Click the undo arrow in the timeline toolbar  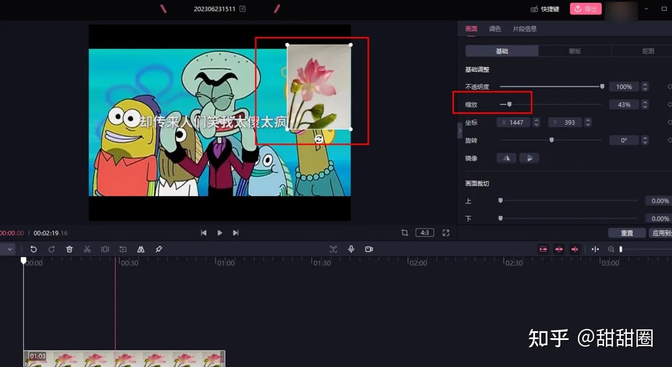[33, 249]
